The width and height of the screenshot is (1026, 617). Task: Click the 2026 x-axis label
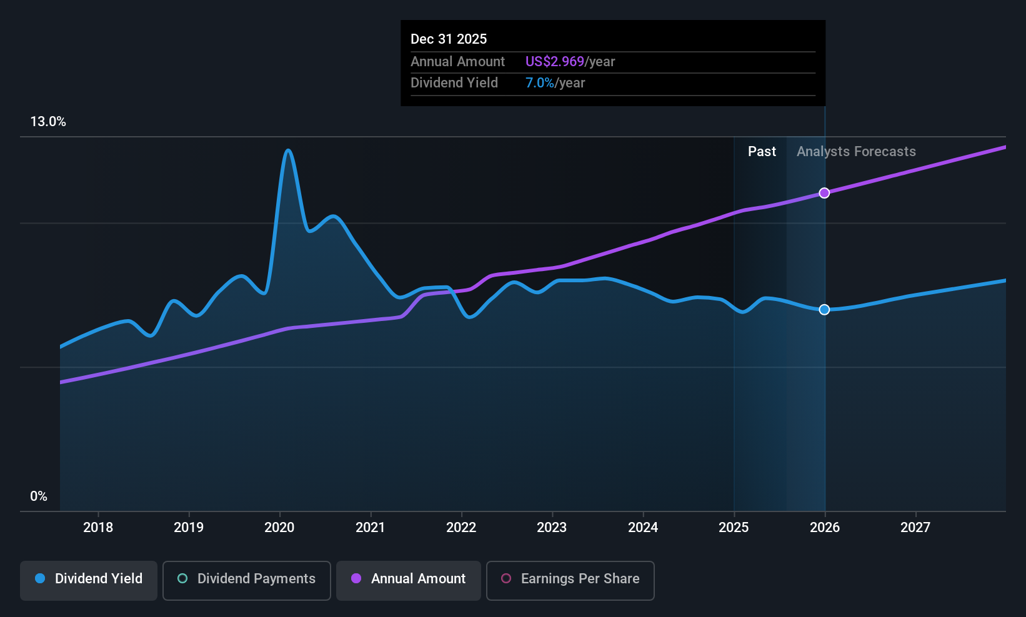(x=825, y=528)
